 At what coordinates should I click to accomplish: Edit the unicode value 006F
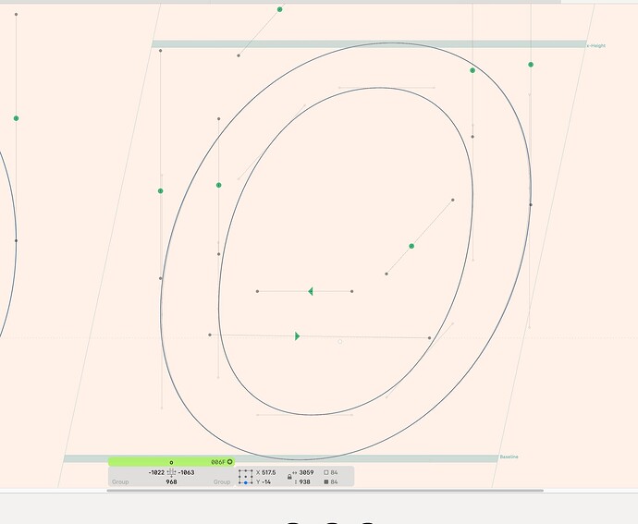click(218, 462)
